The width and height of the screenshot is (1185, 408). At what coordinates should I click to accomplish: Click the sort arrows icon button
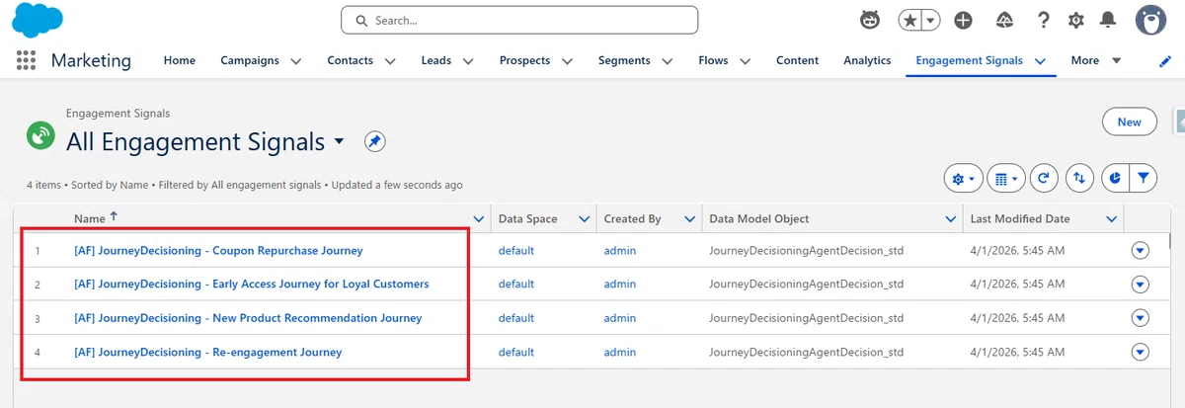(x=1079, y=179)
